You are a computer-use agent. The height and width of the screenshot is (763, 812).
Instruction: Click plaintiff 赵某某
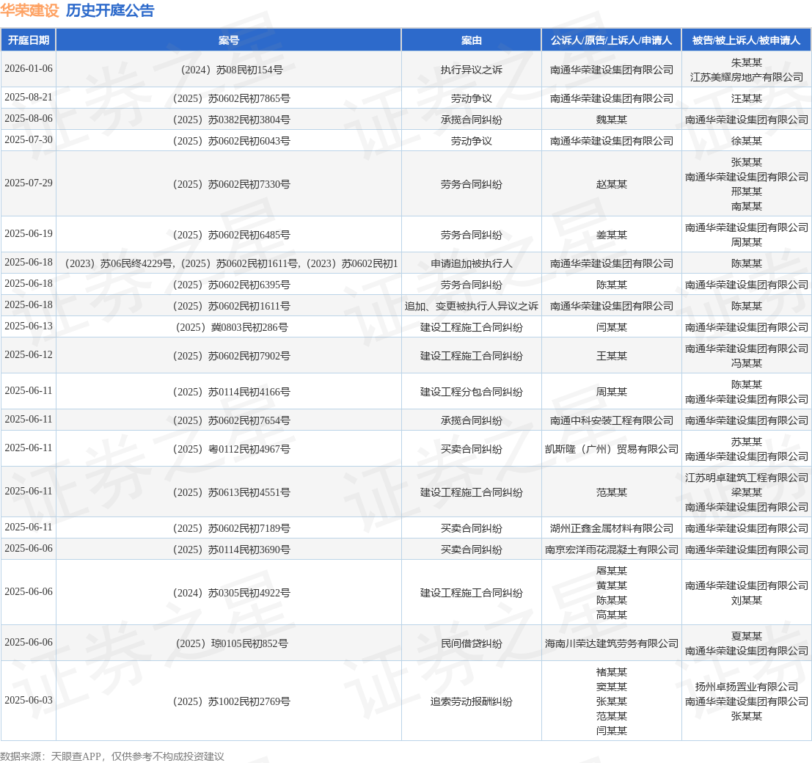pos(611,184)
